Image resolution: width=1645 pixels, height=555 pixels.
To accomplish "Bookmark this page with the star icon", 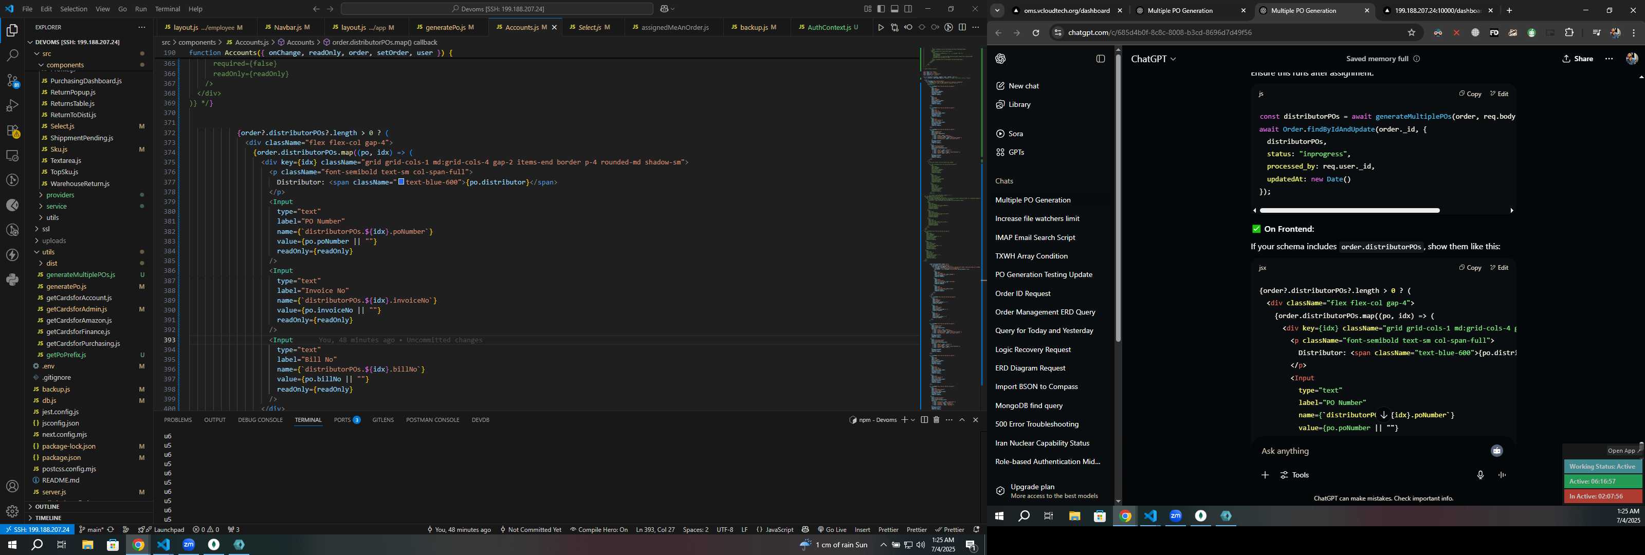I will point(1412,32).
